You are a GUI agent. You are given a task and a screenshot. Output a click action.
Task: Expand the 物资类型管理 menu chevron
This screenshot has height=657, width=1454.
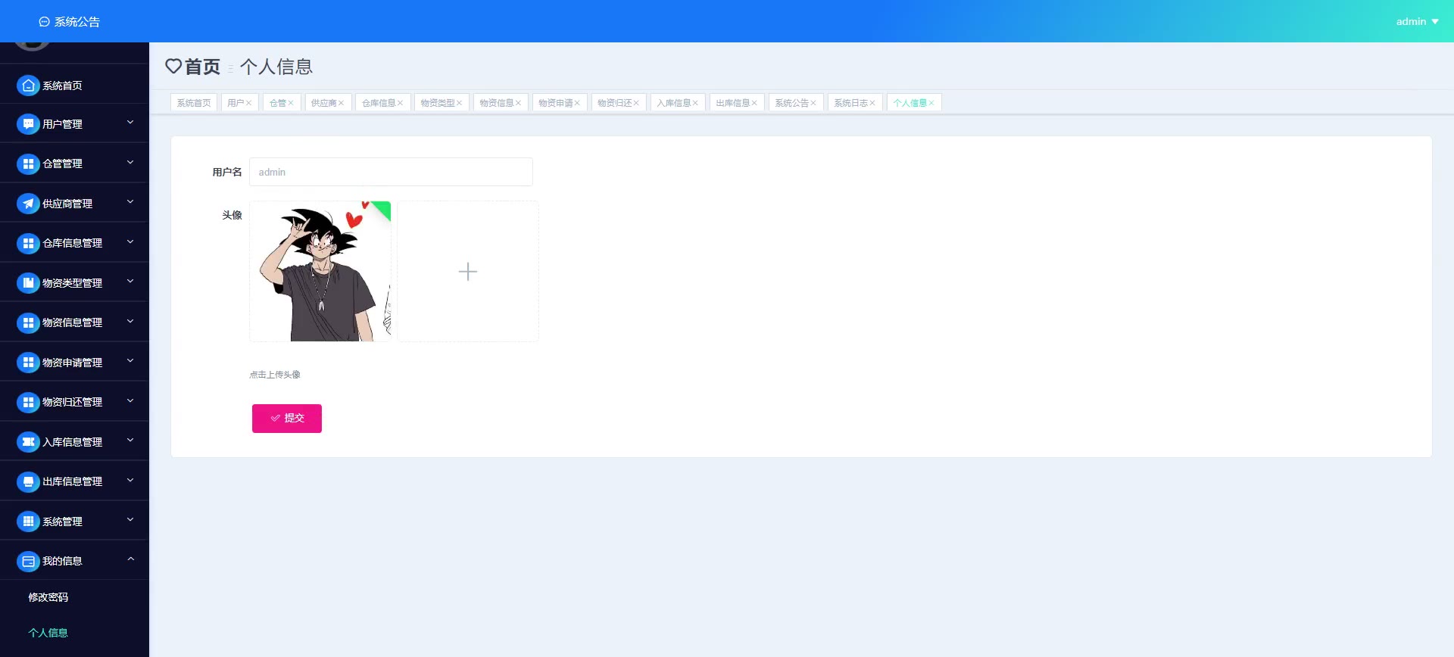pos(130,282)
